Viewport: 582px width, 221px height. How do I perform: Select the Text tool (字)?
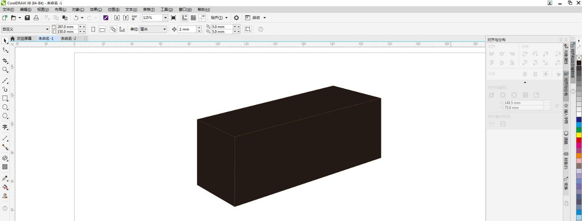click(x=5, y=127)
